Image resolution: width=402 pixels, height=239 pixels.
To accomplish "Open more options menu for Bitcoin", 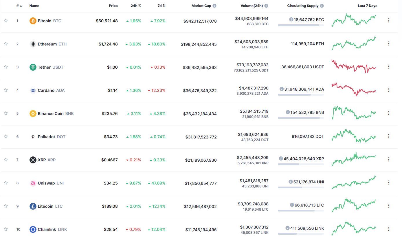I will point(389,20).
